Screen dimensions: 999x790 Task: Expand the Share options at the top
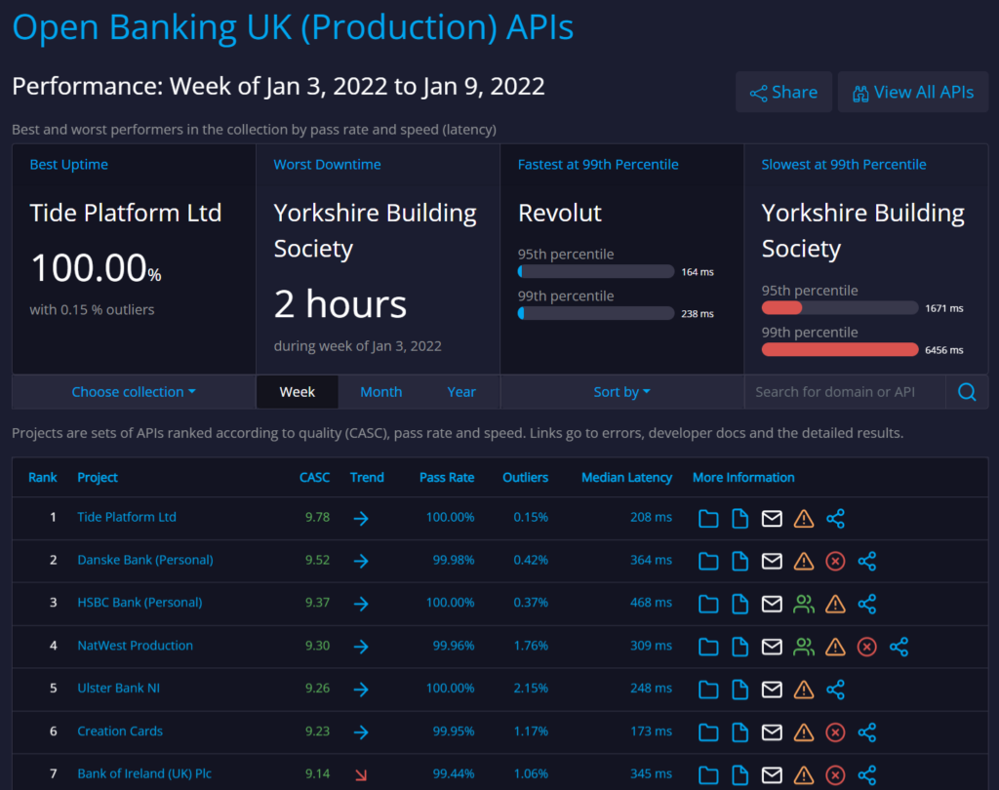click(783, 91)
